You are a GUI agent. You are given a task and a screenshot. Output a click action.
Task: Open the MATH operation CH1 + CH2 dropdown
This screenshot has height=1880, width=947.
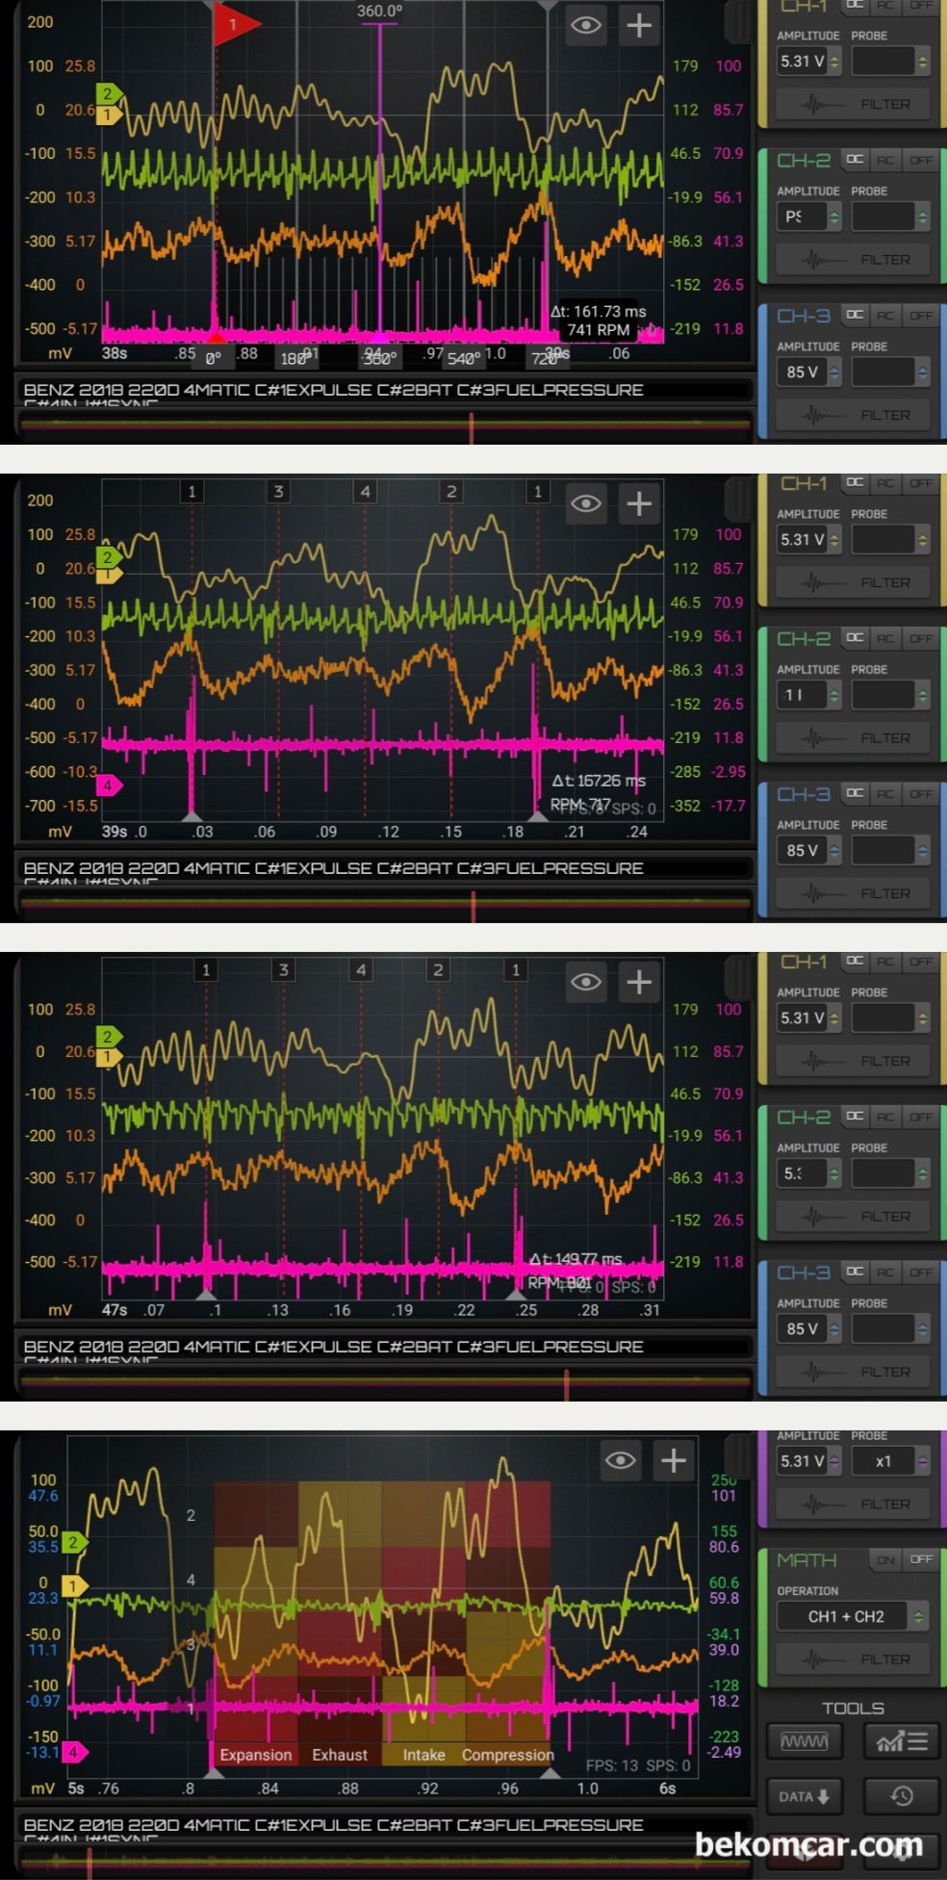[x=854, y=1617]
